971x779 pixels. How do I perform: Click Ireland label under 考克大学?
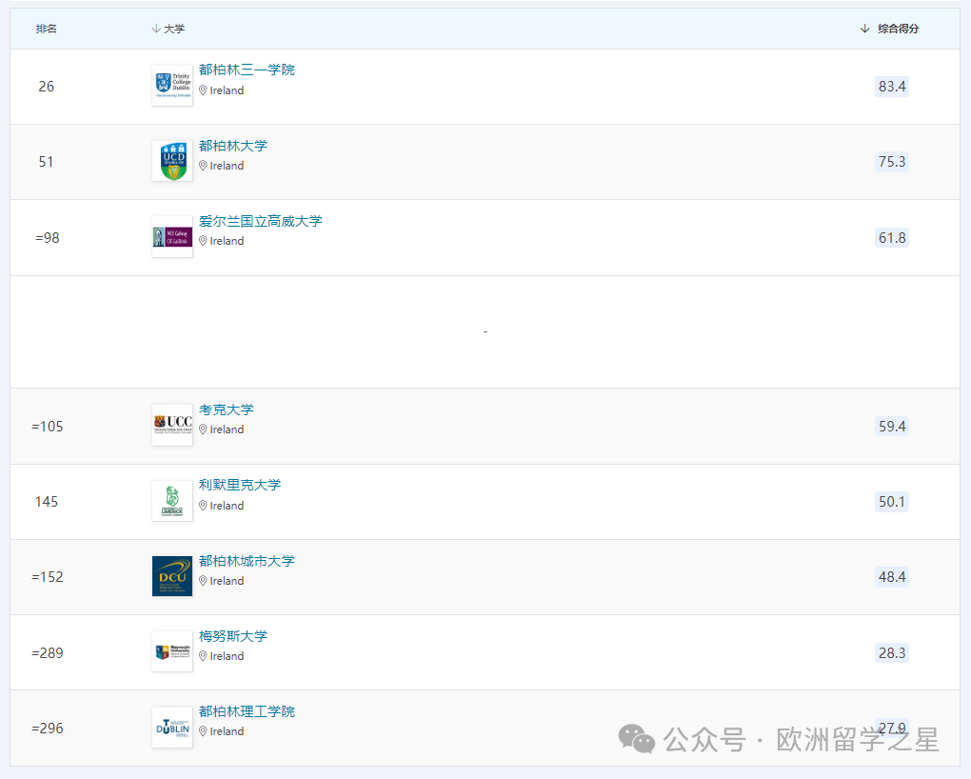tap(227, 429)
